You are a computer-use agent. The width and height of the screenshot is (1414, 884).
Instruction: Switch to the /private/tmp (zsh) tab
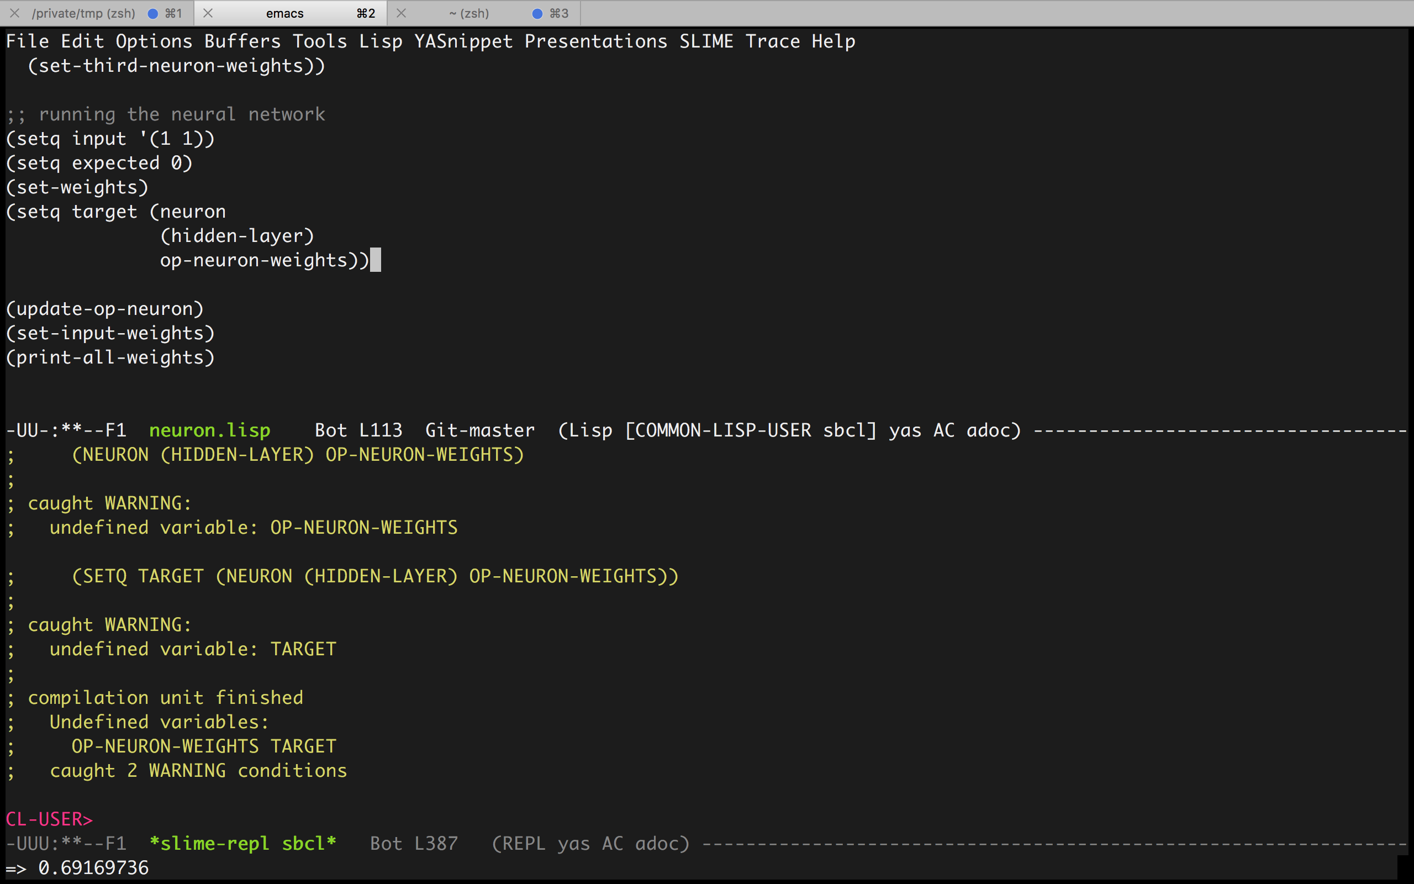click(83, 13)
